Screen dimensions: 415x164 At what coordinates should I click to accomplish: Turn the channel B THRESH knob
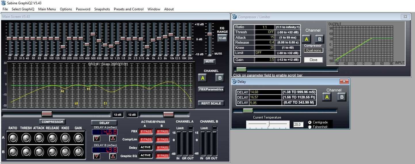click(x=26, y=152)
